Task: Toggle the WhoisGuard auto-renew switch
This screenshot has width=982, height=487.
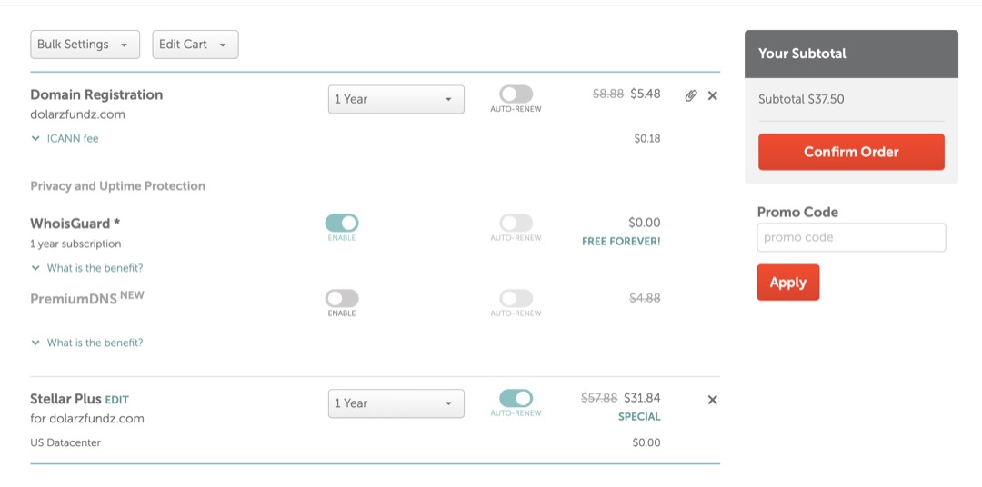Action: 516,223
